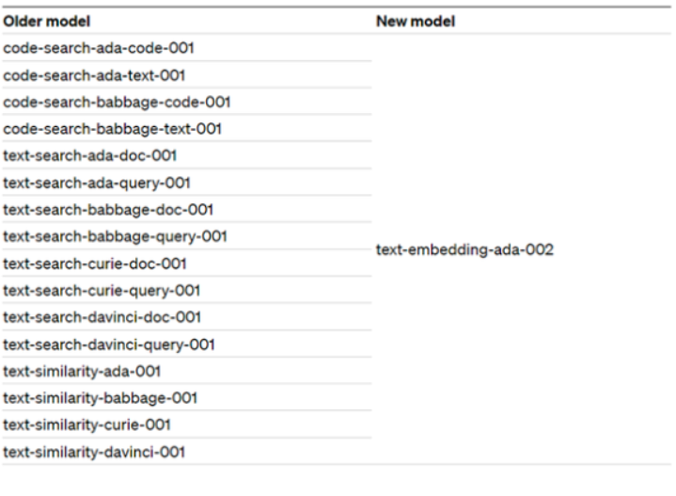Click the New model column header
Screen dimensions: 676x496
[416, 21]
